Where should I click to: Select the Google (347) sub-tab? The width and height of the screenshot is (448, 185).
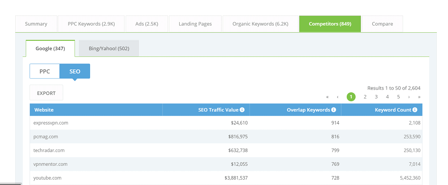pos(50,48)
